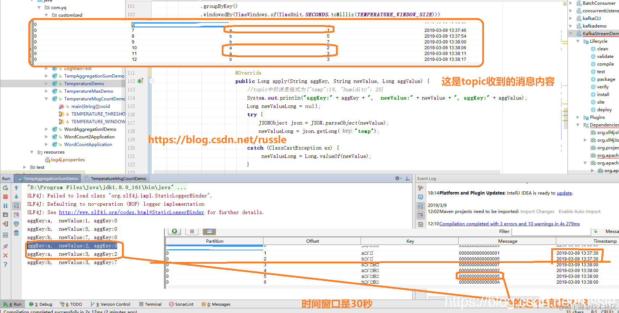
Task: Open the 5: Debug tool window tab
Action: click(x=41, y=304)
